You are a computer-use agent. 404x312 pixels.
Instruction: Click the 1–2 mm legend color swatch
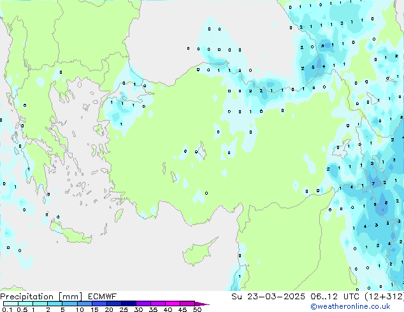pos(40,304)
